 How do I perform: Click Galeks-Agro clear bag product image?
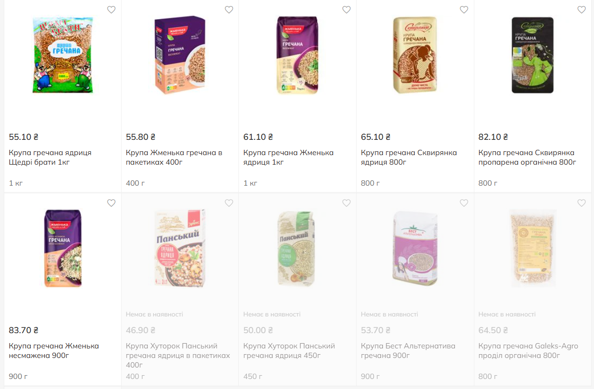click(x=533, y=248)
